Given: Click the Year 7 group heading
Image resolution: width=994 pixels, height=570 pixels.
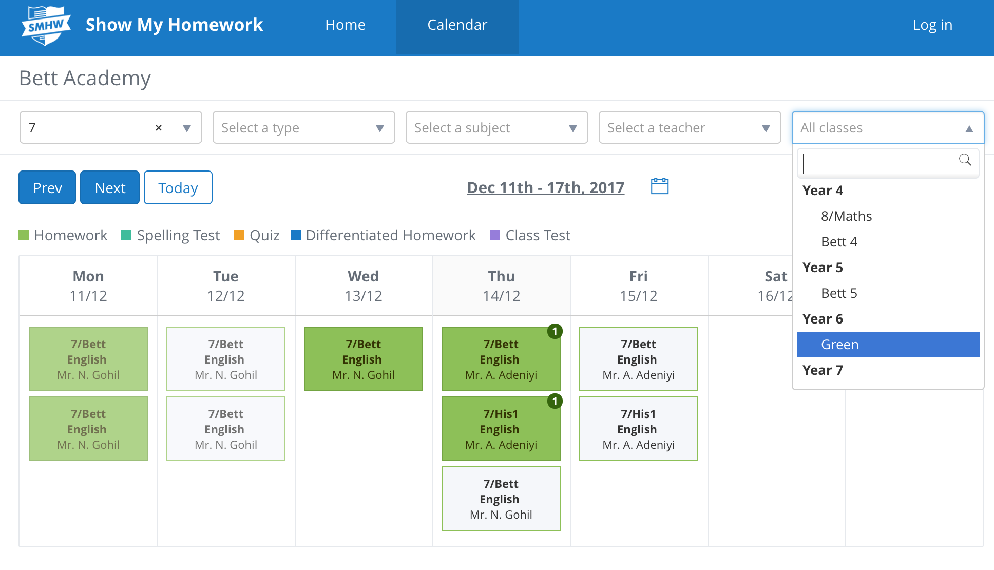Looking at the screenshot, I should click(823, 370).
